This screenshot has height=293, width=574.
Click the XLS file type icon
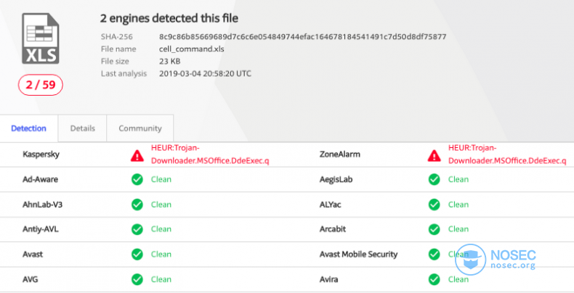tap(40, 38)
